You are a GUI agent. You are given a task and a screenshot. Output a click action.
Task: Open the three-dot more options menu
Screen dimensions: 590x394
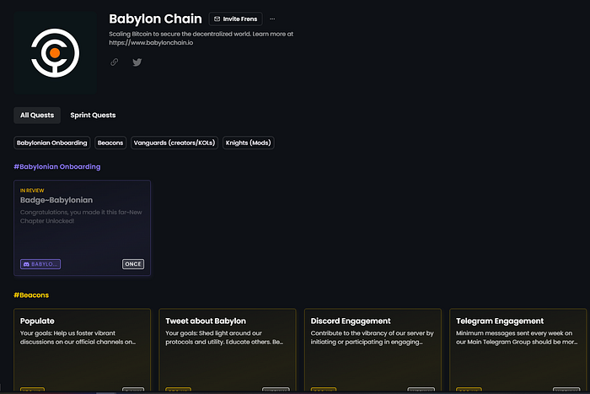pyautogui.click(x=272, y=19)
